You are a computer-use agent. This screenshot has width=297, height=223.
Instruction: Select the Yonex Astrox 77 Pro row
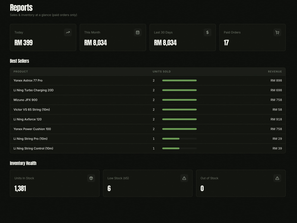pyautogui.click(x=148, y=81)
